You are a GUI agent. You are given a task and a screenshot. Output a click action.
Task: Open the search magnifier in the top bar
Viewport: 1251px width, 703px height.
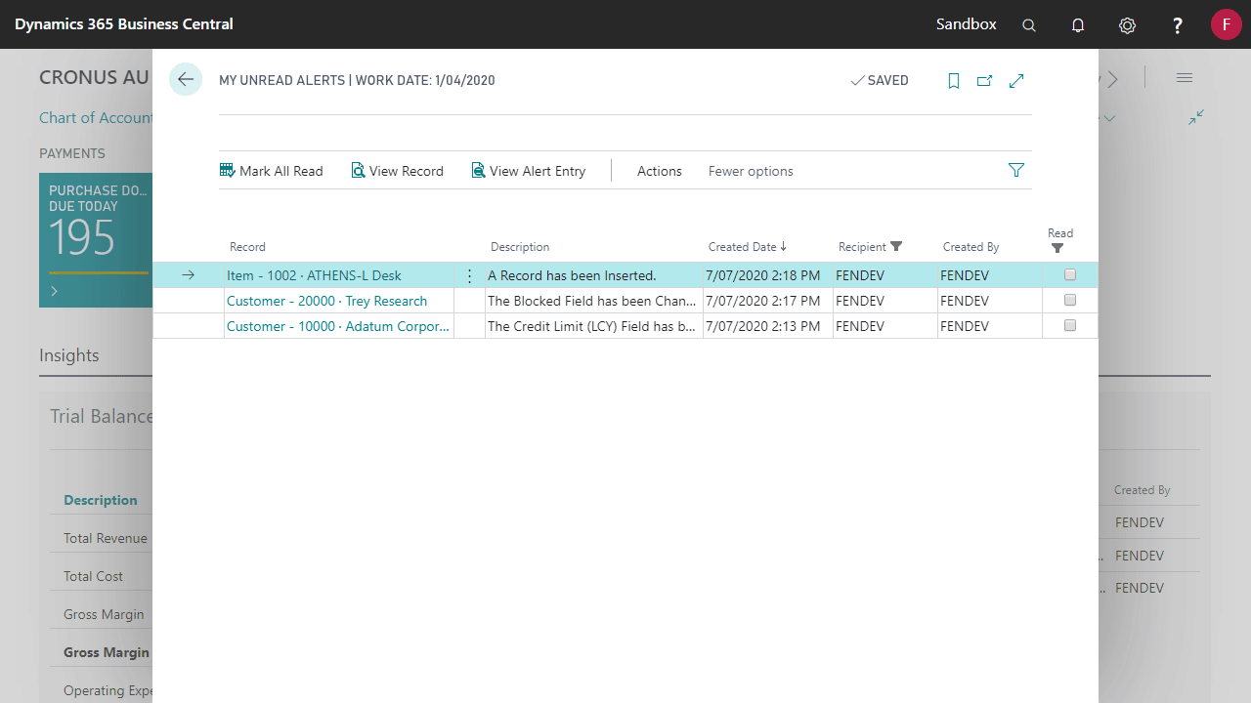(1029, 25)
